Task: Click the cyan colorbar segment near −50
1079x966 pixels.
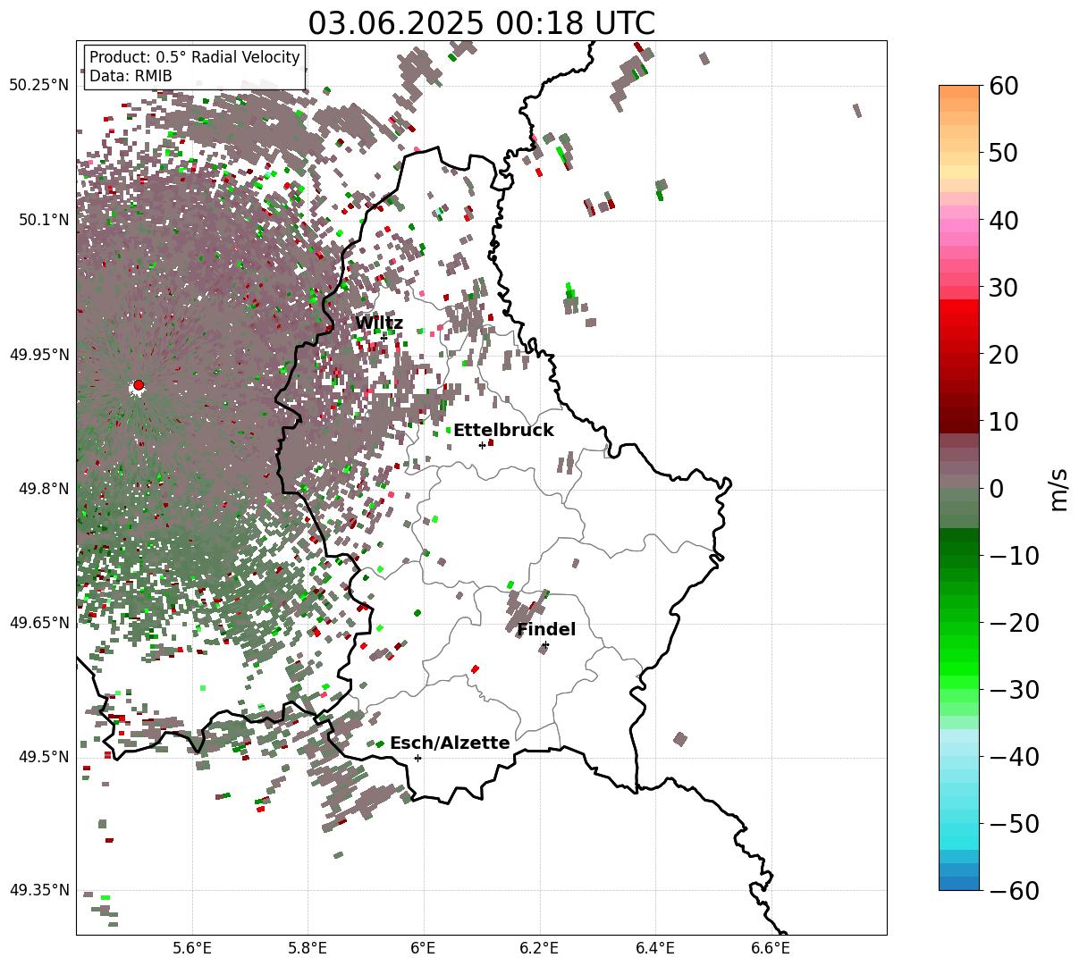Action: coord(959,824)
